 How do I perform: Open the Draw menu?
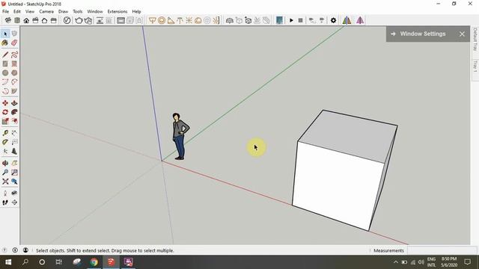click(x=63, y=12)
